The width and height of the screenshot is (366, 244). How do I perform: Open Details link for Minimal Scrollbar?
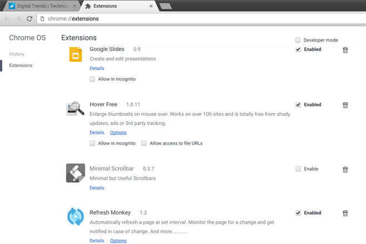97,188
